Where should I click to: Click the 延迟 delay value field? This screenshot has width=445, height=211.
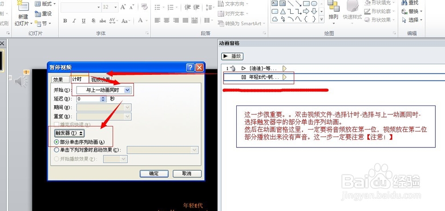pos(88,99)
